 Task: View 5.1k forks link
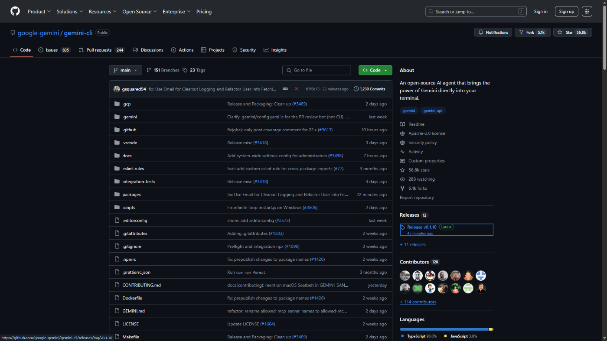click(413, 188)
